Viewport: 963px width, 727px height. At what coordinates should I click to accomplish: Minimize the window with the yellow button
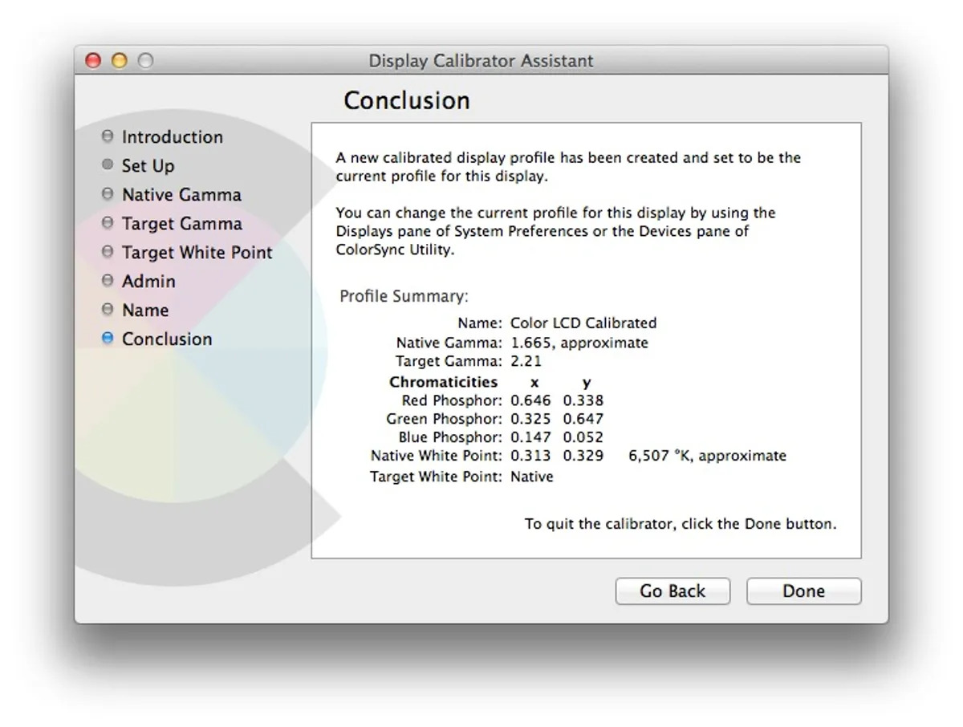(120, 61)
